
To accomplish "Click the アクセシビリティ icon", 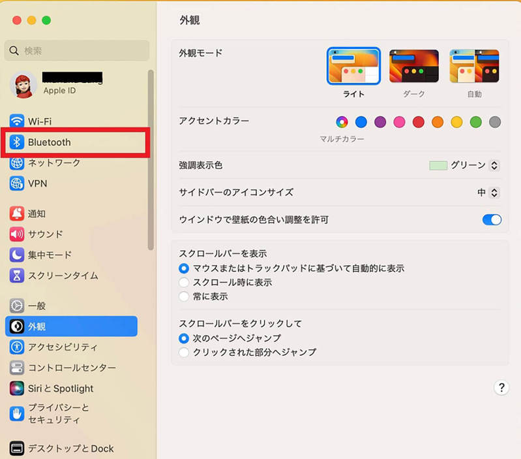I will (16, 347).
